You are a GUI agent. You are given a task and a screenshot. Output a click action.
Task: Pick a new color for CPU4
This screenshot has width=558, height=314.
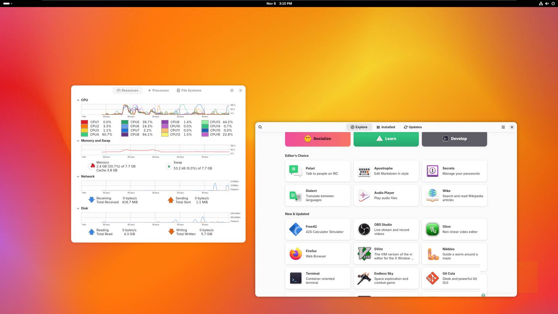coord(84,134)
